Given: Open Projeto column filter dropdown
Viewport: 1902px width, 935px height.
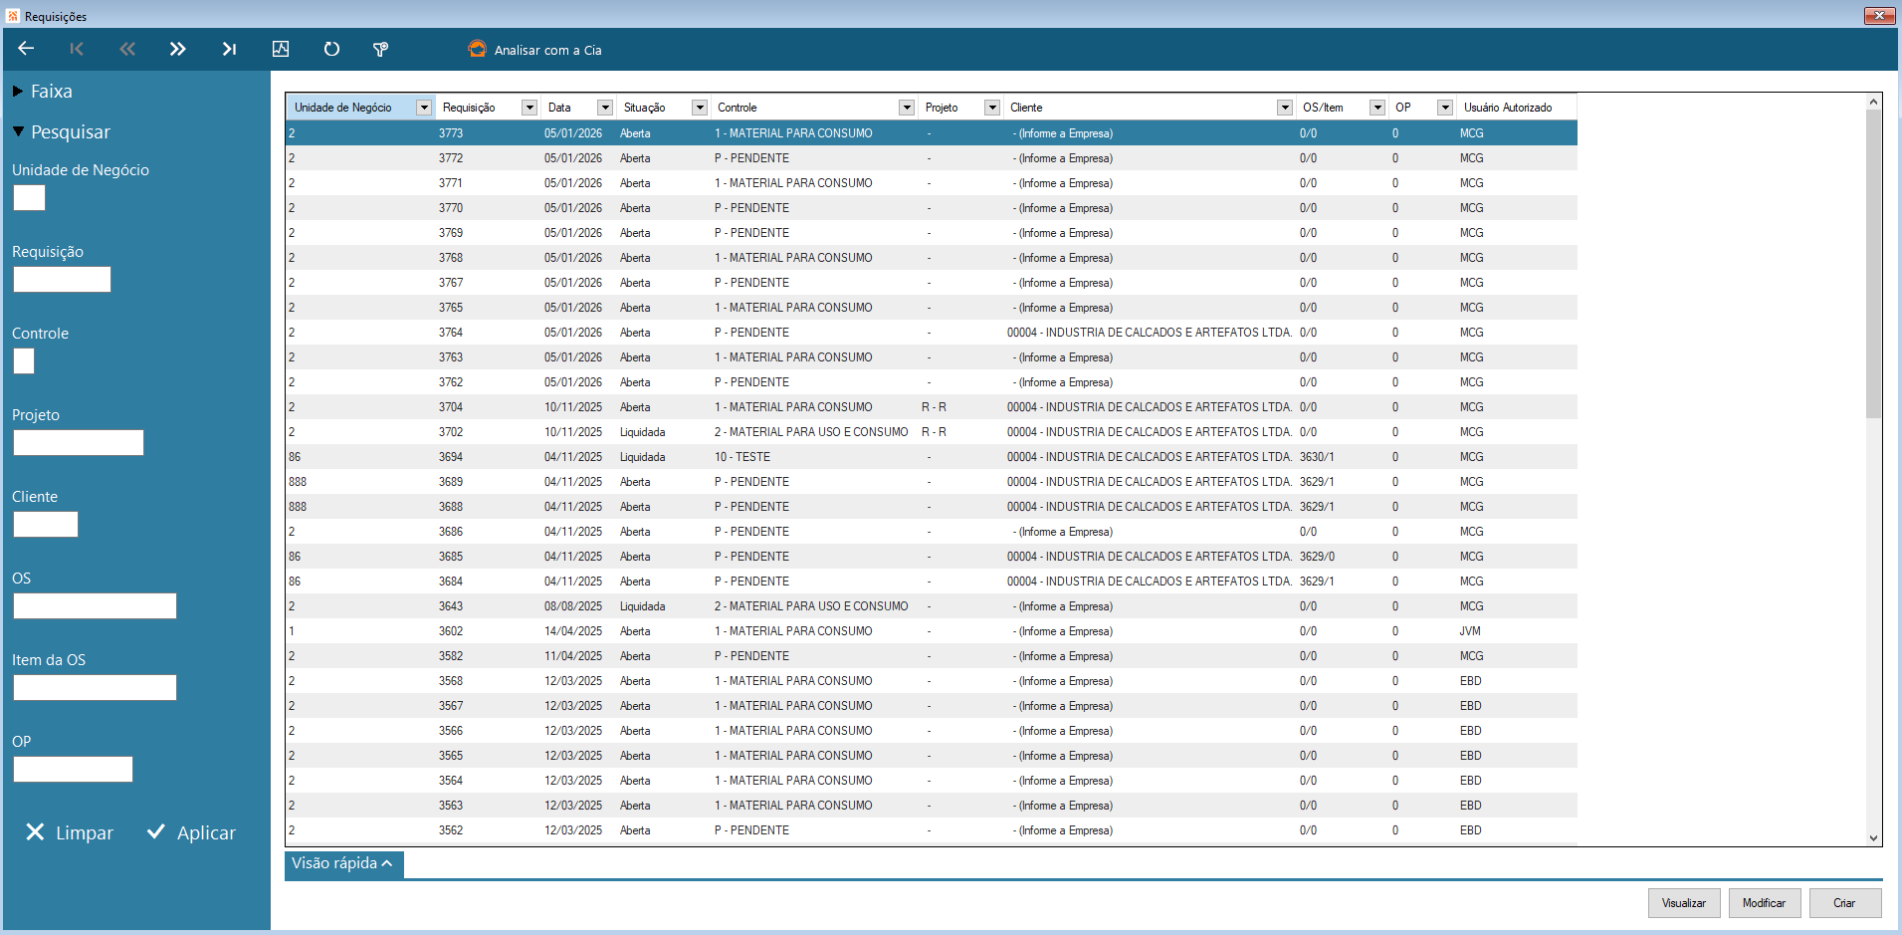Looking at the screenshot, I should (x=992, y=108).
